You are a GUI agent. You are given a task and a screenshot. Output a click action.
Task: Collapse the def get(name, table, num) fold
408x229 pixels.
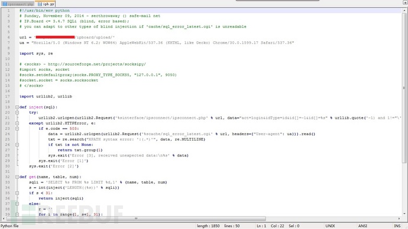click(17, 177)
